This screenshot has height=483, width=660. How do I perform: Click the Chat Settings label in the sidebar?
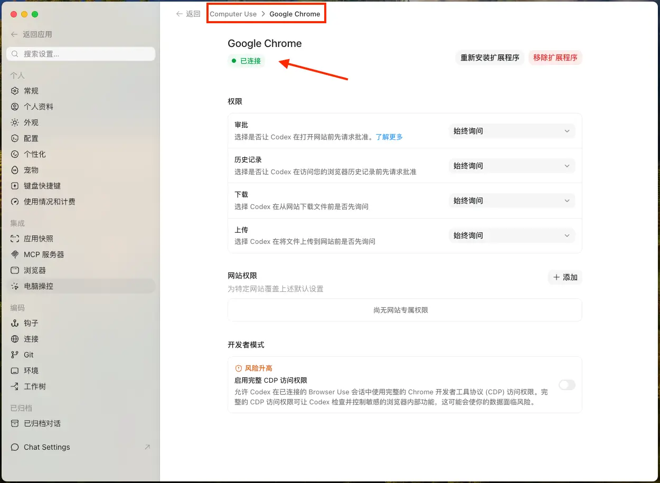(x=47, y=447)
